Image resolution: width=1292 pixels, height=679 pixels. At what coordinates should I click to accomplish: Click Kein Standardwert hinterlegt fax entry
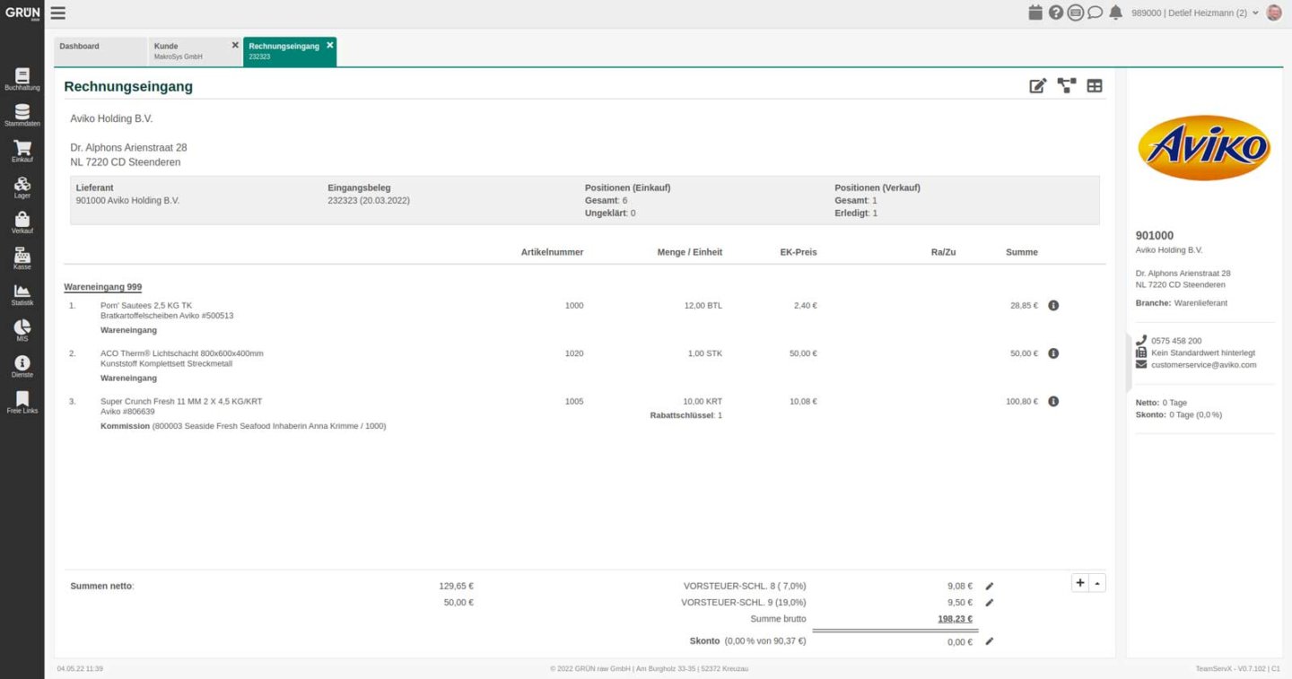coord(1203,353)
